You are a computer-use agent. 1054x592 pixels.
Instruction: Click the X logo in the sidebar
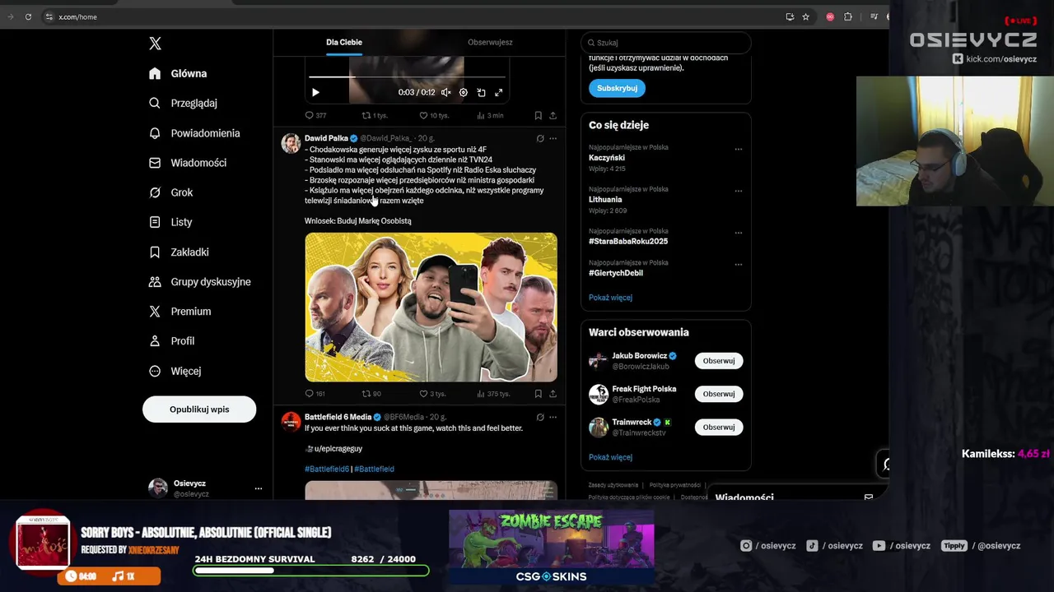tap(155, 44)
